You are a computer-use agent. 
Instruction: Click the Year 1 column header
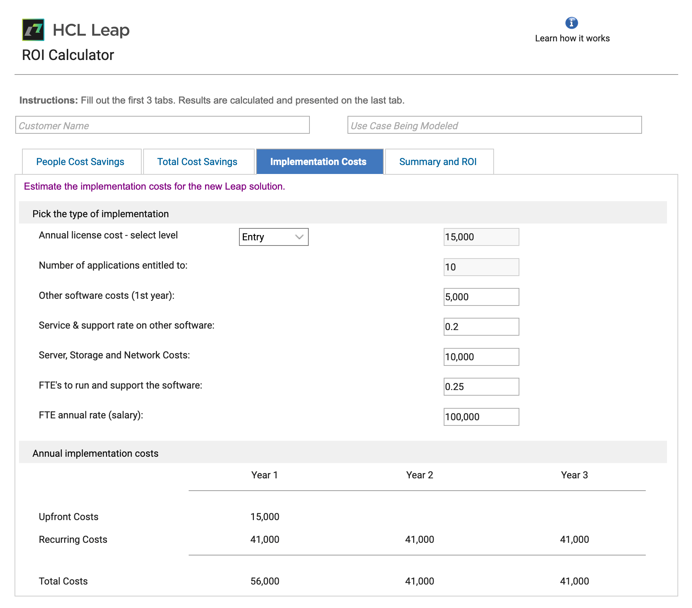point(265,475)
